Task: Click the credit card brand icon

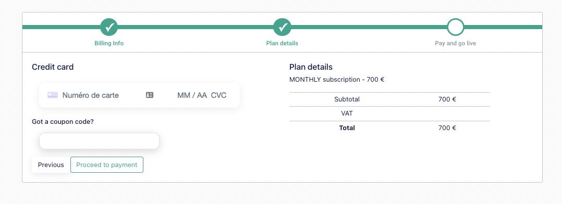Action: coord(53,95)
